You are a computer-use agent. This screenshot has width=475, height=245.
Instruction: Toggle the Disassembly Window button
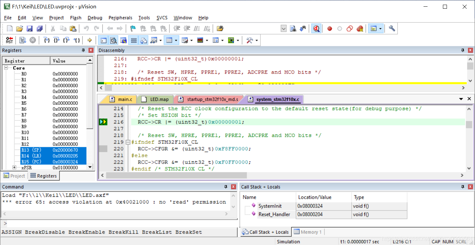[x=114, y=40]
